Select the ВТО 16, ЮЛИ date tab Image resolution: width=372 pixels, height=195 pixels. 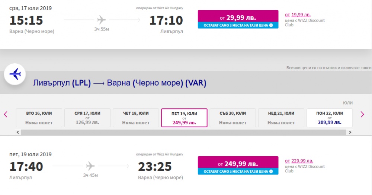coord(39,118)
